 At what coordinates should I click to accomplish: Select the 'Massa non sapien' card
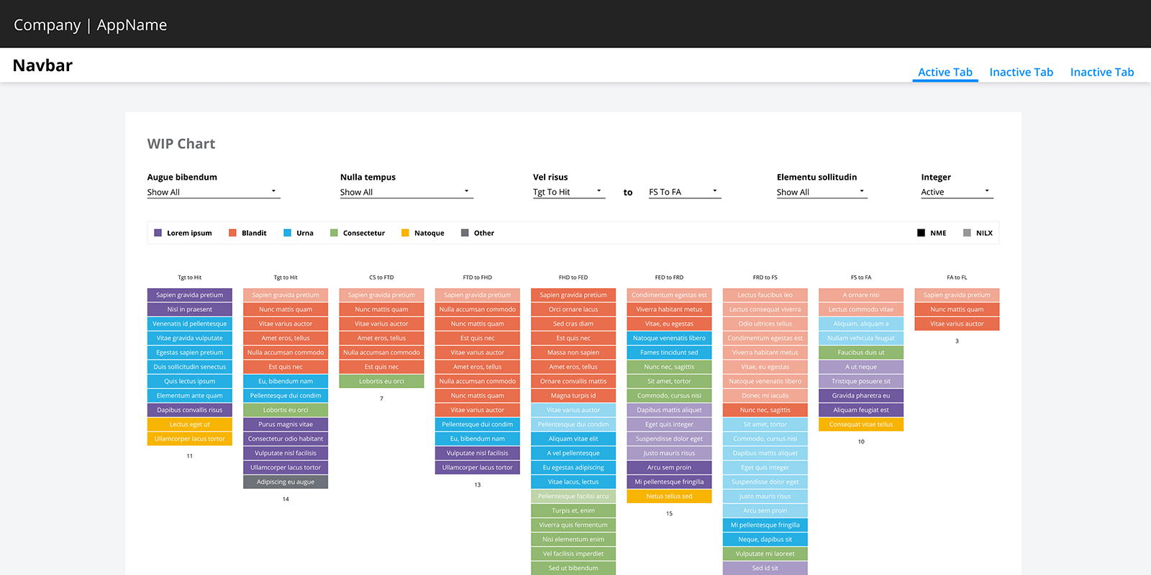tap(573, 352)
